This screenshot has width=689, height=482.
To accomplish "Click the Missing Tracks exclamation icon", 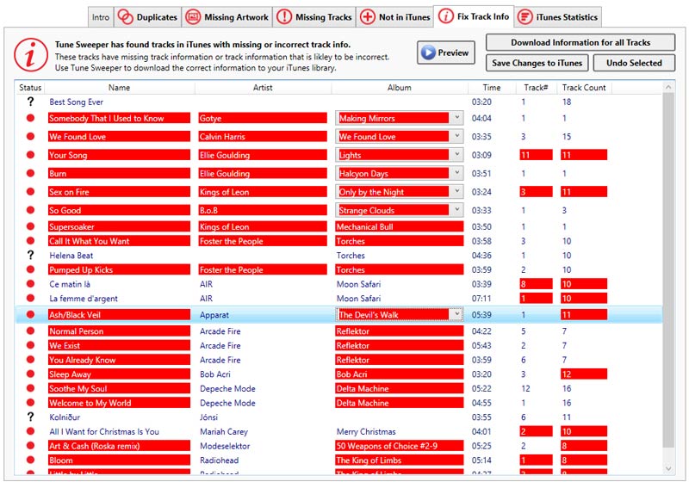I will point(284,17).
